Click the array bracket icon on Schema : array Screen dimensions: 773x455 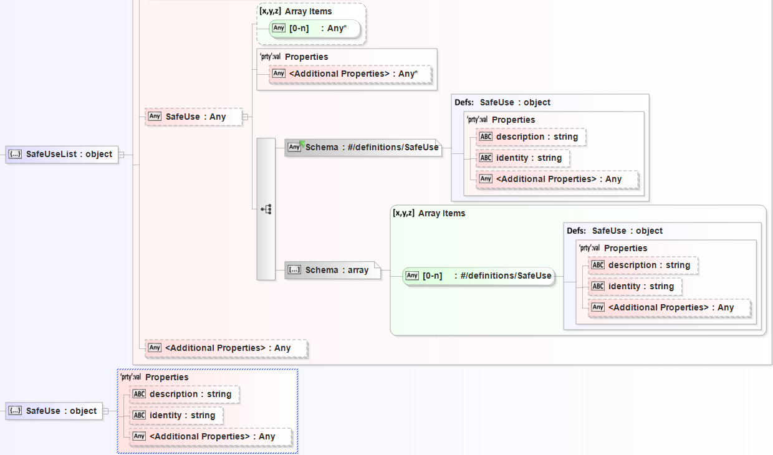[294, 270]
